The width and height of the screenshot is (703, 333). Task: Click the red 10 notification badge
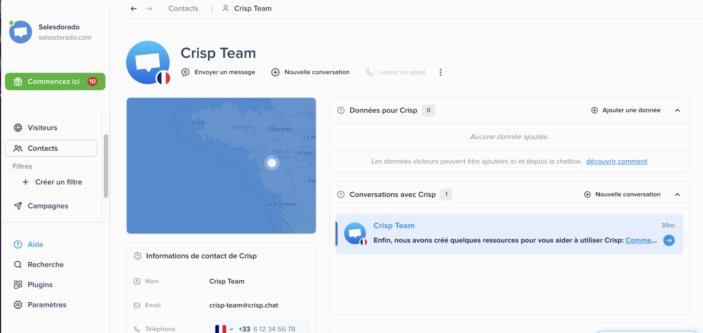(92, 81)
